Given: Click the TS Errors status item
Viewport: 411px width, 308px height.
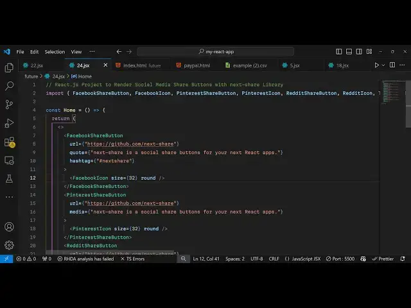Looking at the screenshot, I should [133, 259].
